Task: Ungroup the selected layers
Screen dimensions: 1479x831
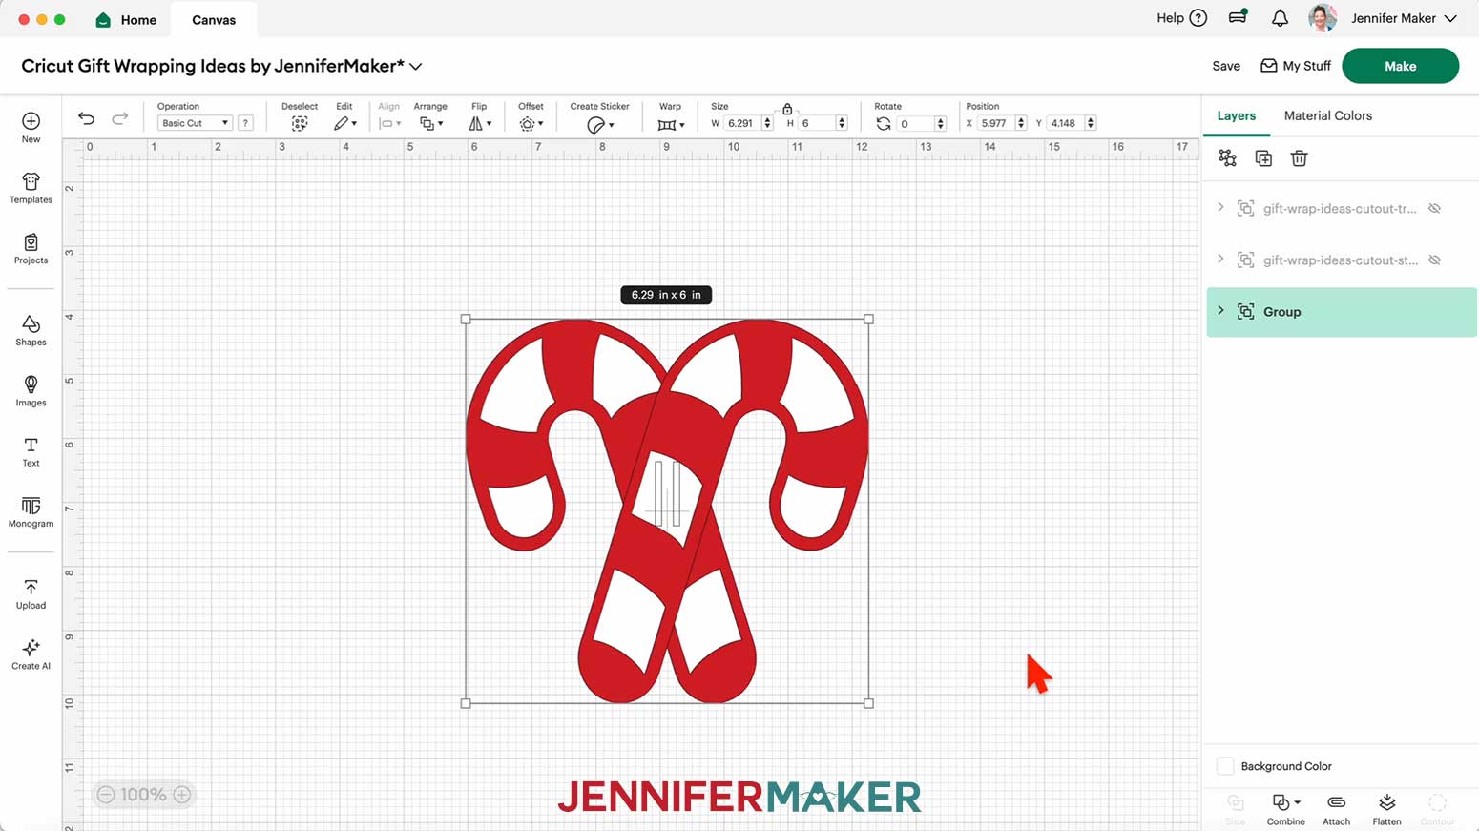Action: 1227,158
